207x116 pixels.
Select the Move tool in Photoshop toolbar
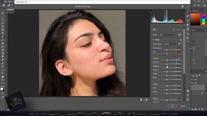point(3,13)
